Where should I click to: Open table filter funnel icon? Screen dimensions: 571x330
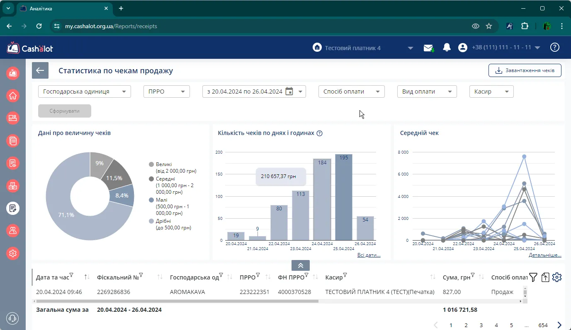point(533,277)
